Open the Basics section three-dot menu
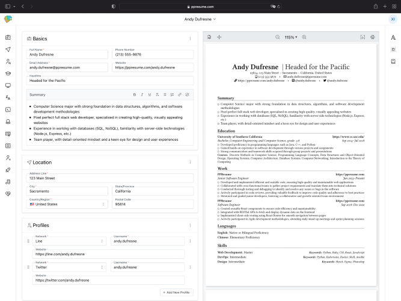Screen dimensions: 401x301 tap(190, 39)
